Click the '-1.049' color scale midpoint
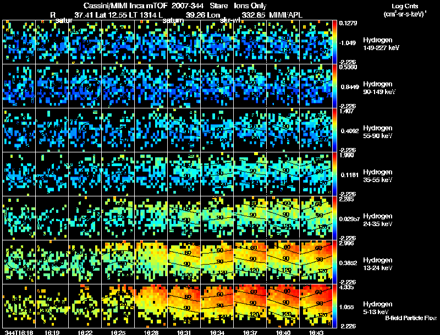The image size is (440, 335). click(348, 43)
